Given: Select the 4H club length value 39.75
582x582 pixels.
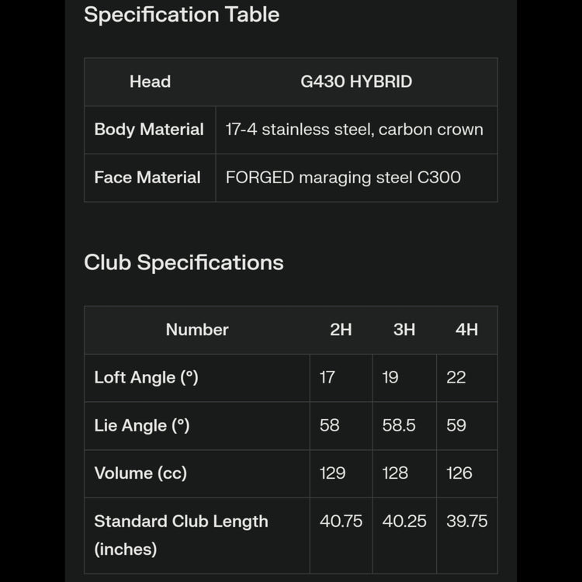Looking at the screenshot, I should [467, 521].
